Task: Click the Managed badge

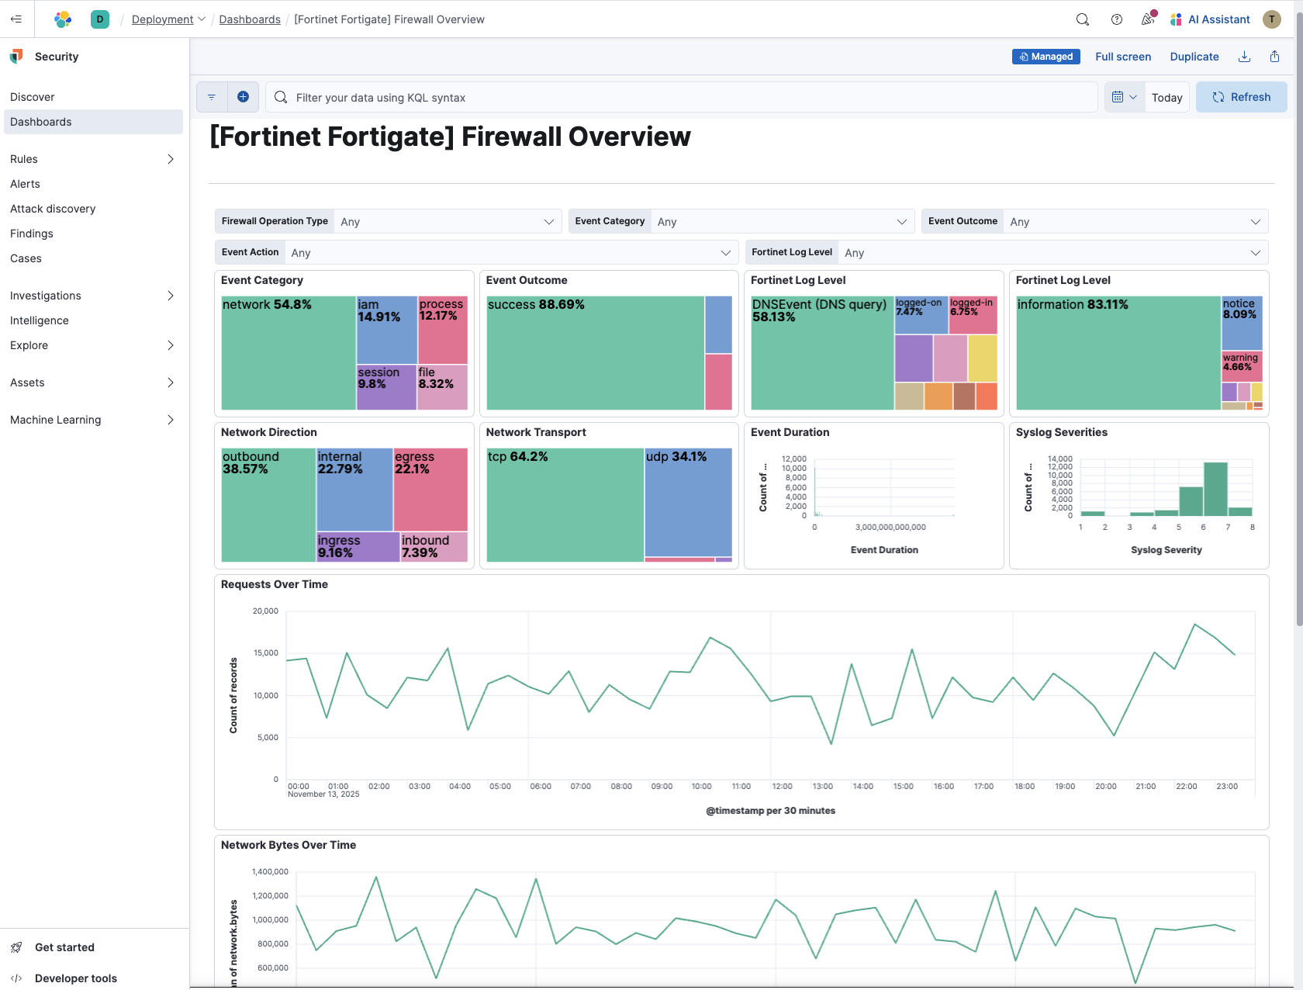Action: 1046,57
